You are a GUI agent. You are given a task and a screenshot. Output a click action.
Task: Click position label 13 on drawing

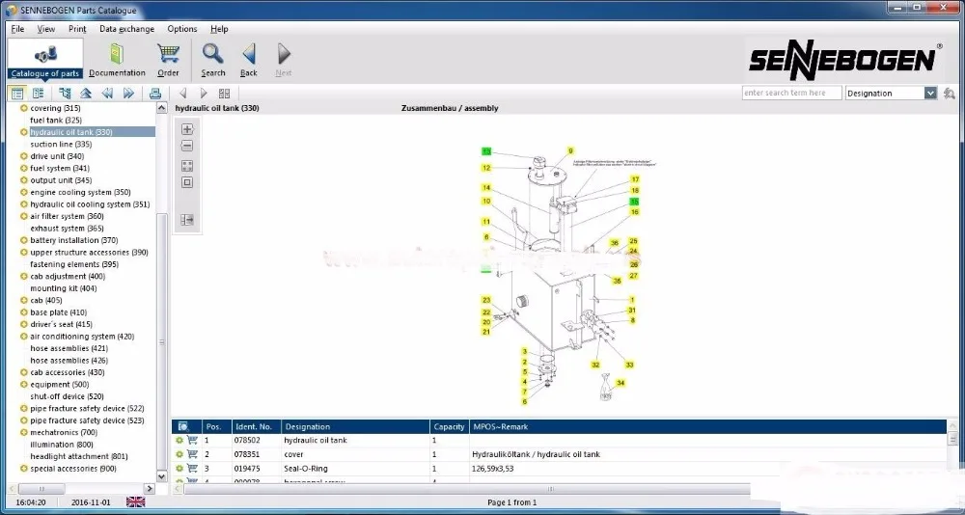486,151
